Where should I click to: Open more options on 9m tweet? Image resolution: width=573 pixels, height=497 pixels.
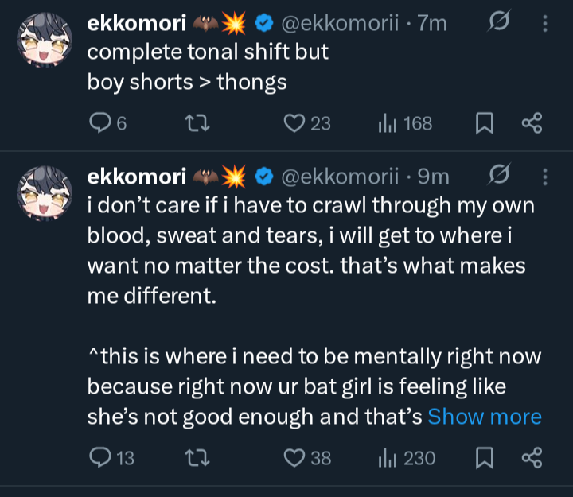tap(545, 177)
